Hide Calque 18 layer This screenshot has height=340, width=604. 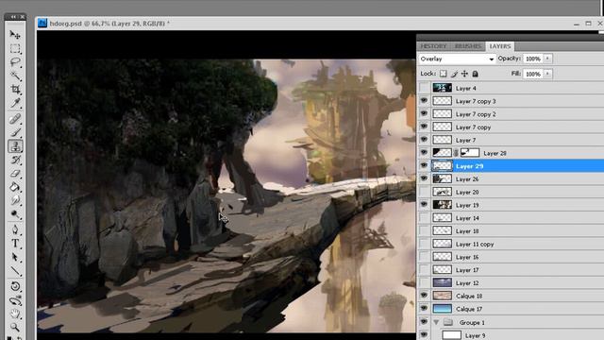(424, 296)
